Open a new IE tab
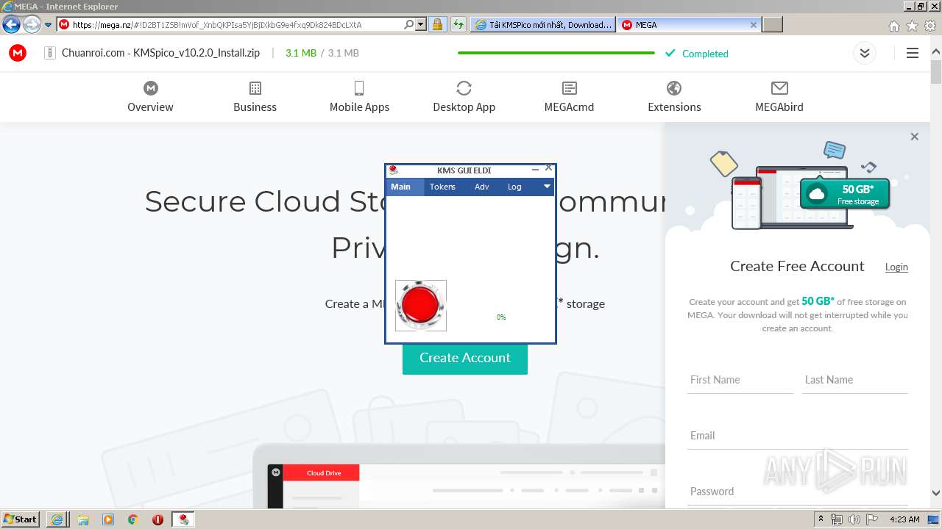942x529 pixels. (x=772, y=24)
